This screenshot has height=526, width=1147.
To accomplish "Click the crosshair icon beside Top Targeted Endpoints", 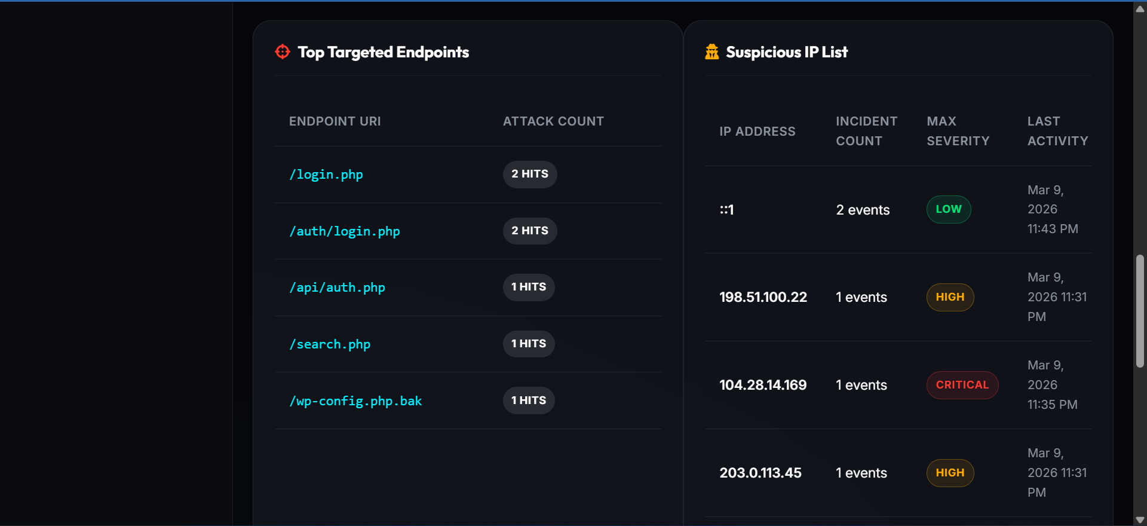I will pyautogui.click(x=283, y=52).
